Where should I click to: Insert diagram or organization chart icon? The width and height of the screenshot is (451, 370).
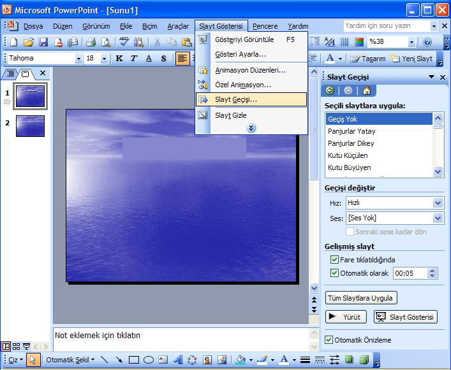point(192,360)
